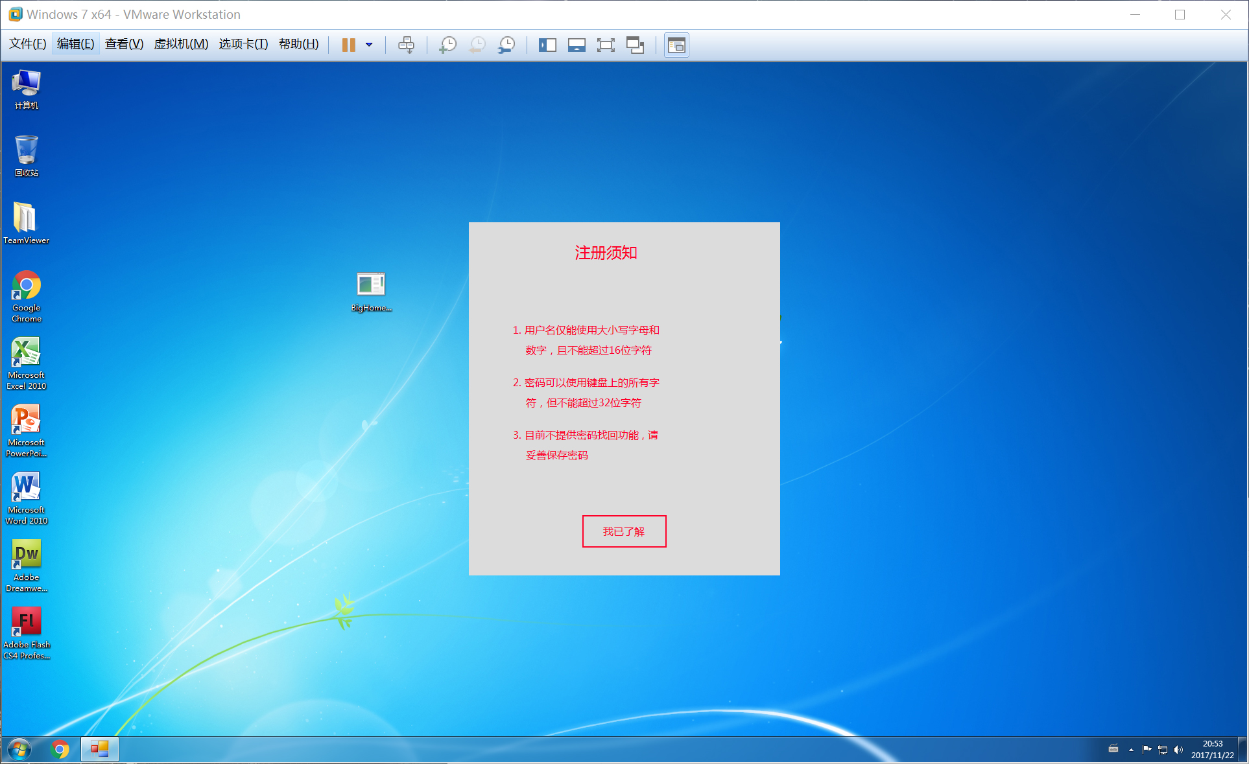Switch to Unity mode
This screenshot has height=764, width=1249.
(x=635, y=45)
